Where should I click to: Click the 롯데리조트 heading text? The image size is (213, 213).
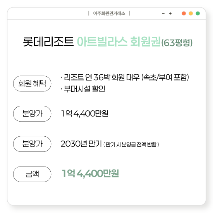pos(48,41)
